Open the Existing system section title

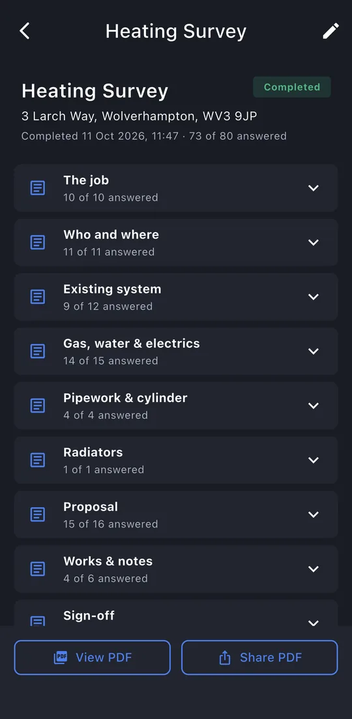pos(113,290)
